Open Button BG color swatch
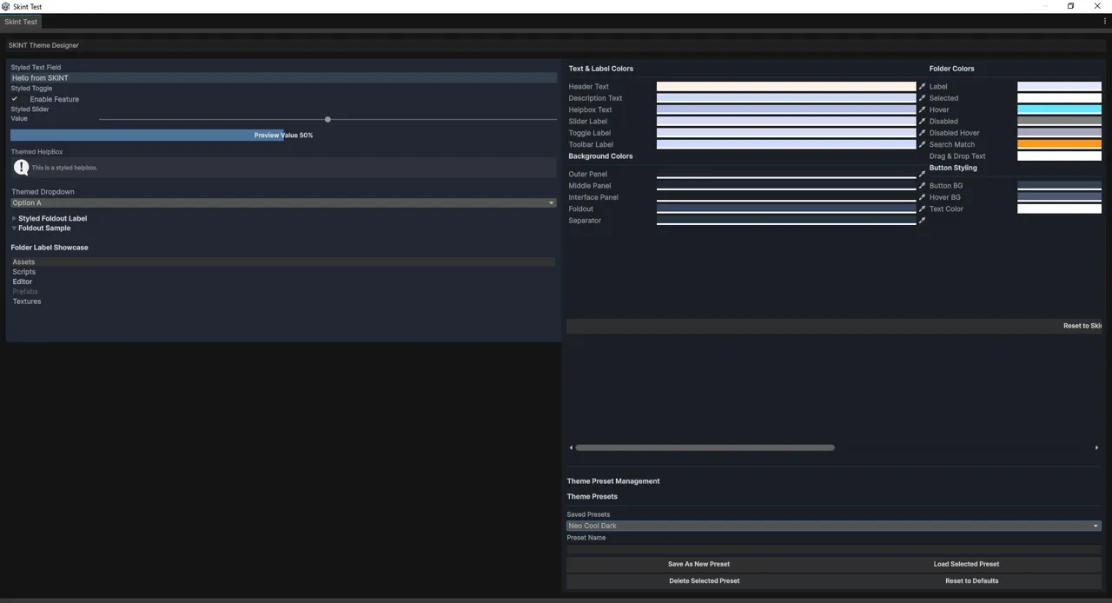 coord(1059,186)
